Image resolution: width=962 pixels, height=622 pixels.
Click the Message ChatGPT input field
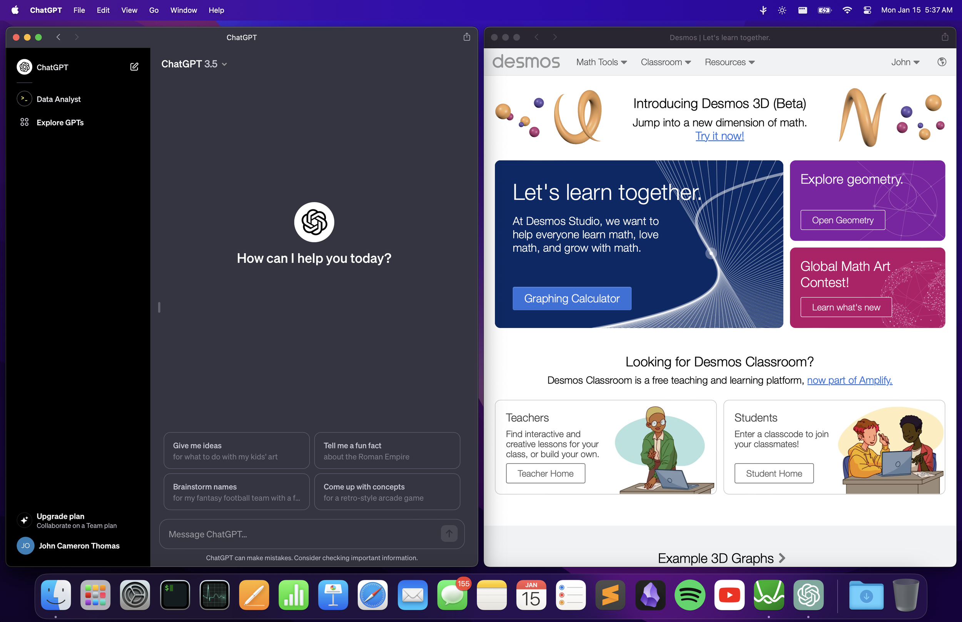pos(299,534)
